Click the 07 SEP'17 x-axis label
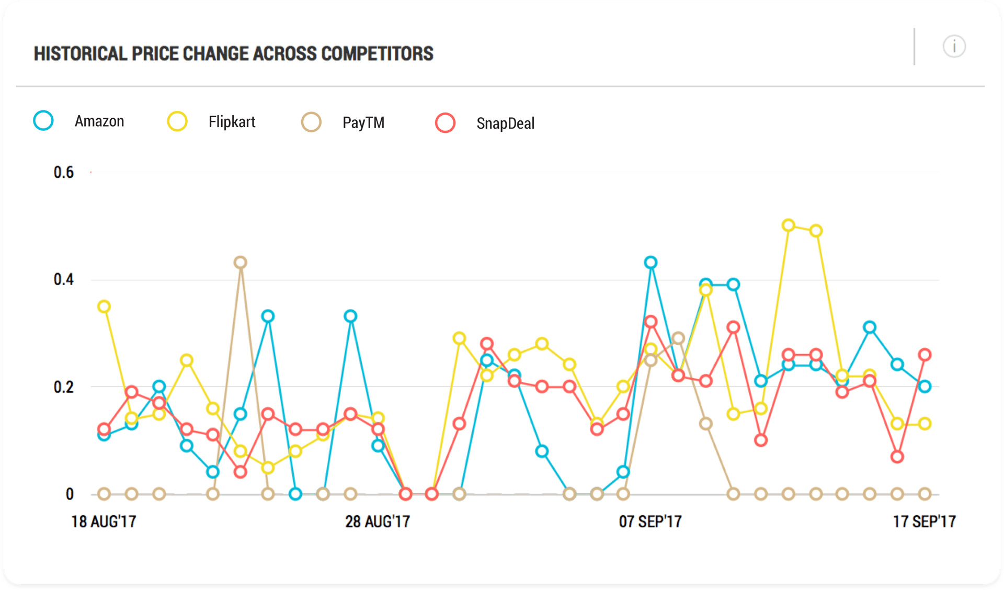 (650, 521)
